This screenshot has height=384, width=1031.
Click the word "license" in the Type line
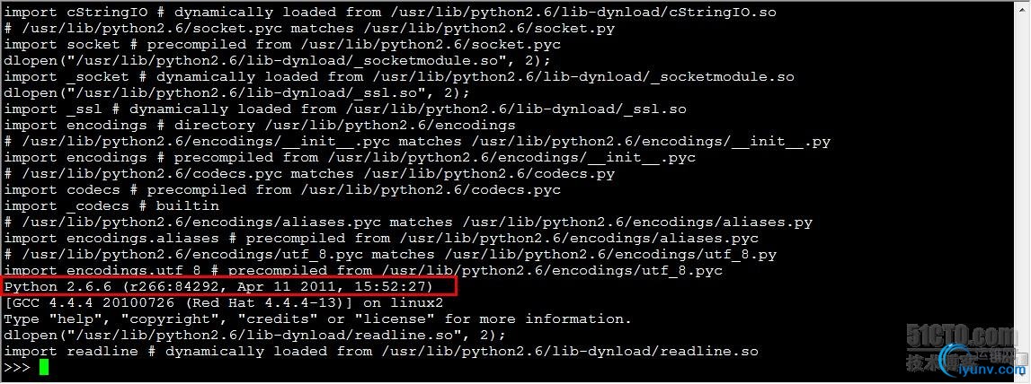point(395,319)
